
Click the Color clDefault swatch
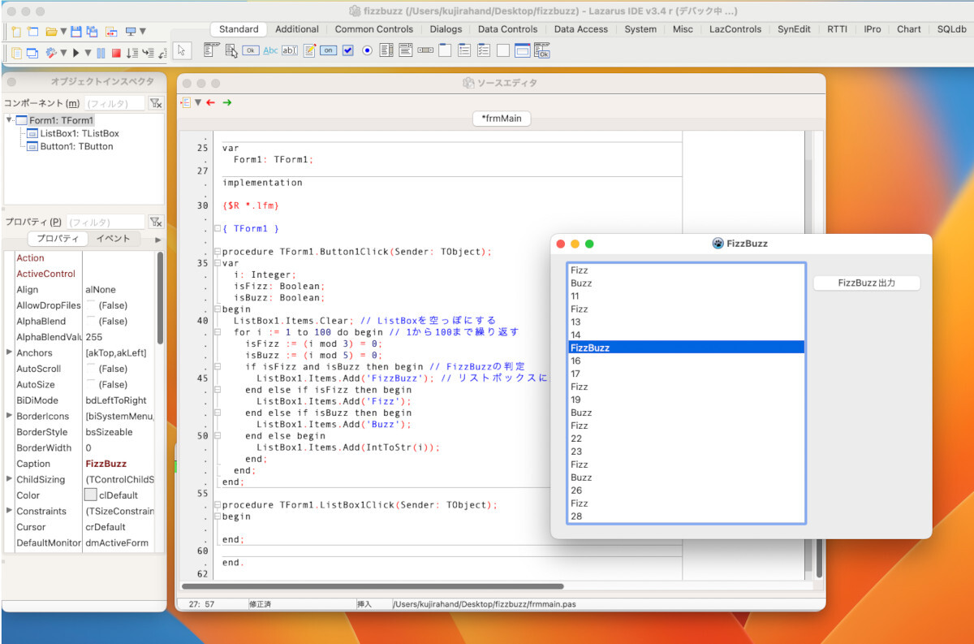point(91,495)
